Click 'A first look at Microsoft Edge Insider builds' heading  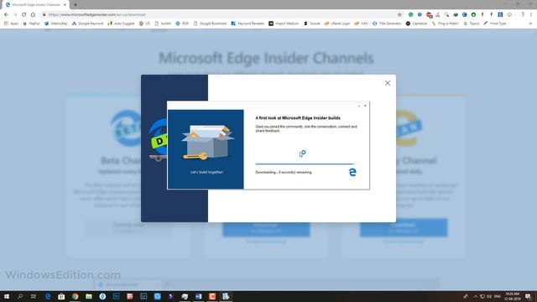[298, 117]
